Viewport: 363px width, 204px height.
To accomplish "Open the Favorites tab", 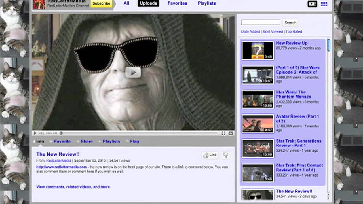I will 177,3.
